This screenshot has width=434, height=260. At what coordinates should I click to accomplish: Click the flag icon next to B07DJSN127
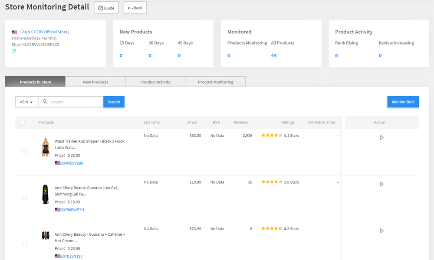coord(57,256)
